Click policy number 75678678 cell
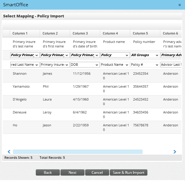Image resolution: width=185 pixels, height=181 pixels. (140, 125)
